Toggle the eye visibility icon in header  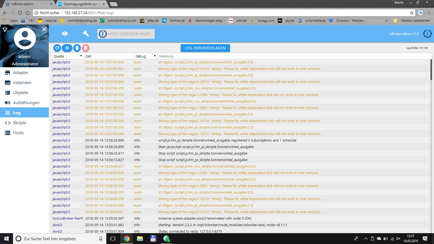pos(65,34)
